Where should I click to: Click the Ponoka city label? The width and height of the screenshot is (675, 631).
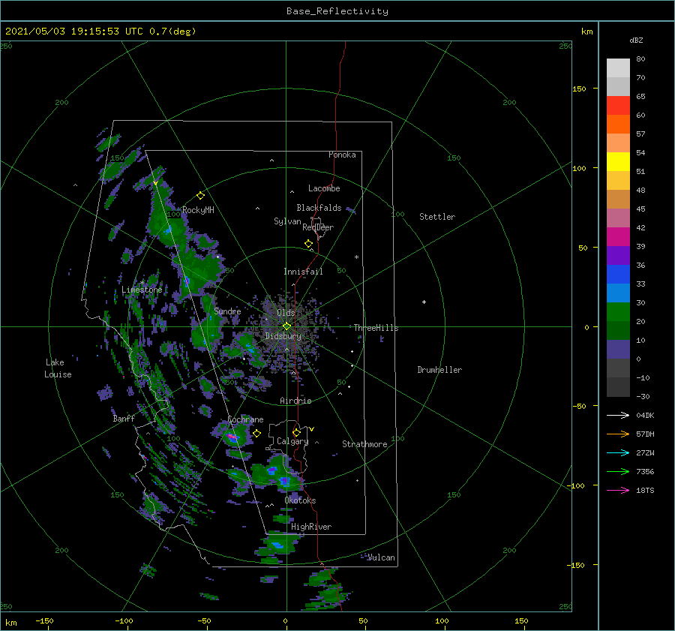[342, 155]
